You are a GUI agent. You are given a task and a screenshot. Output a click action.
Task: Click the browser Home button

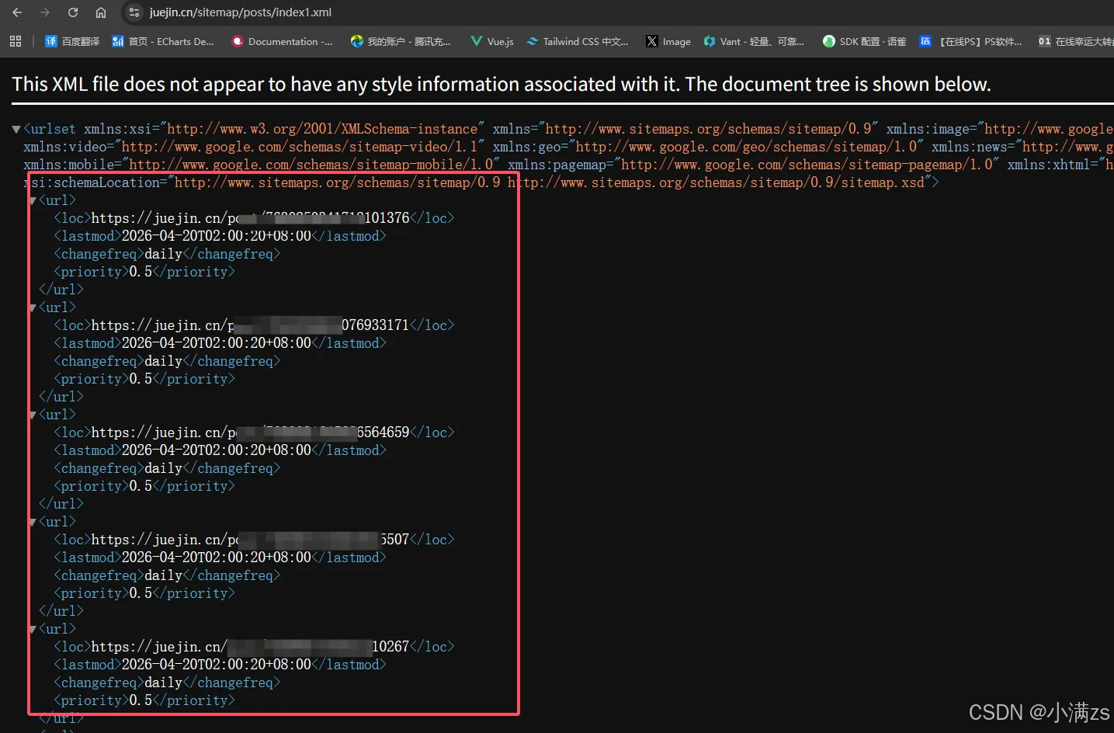101,12
